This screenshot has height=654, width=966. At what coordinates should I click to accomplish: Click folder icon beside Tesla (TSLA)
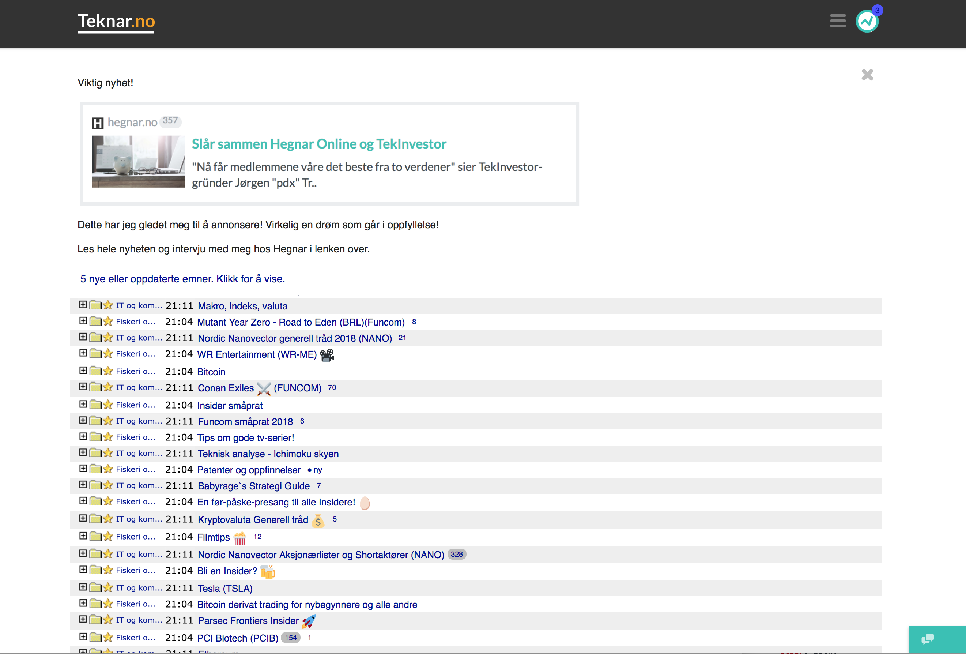(95, 587)
